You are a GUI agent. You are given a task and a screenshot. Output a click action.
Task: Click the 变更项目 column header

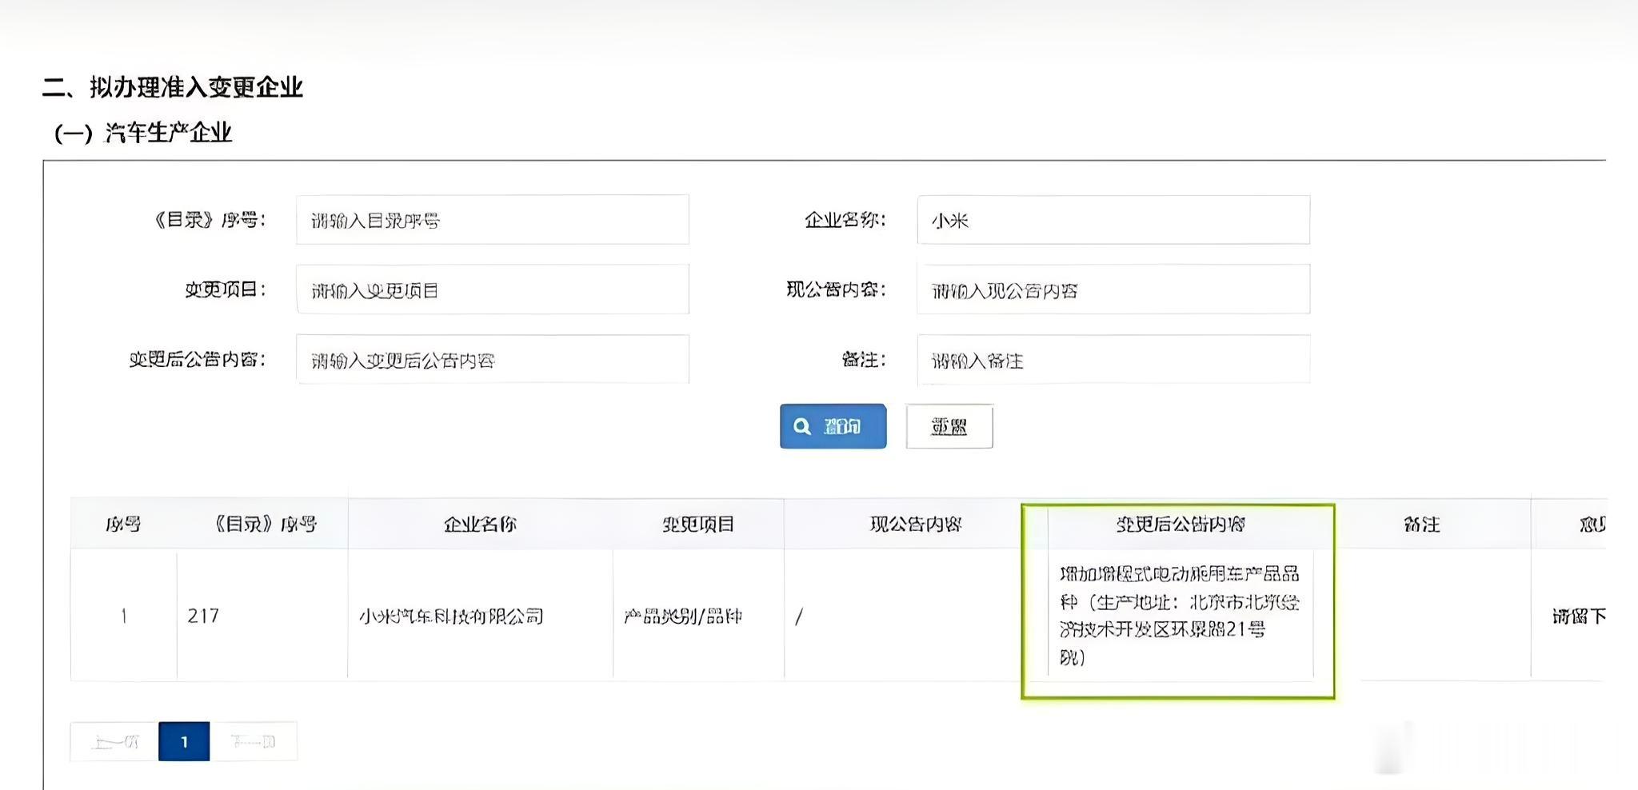coord(698,525)
